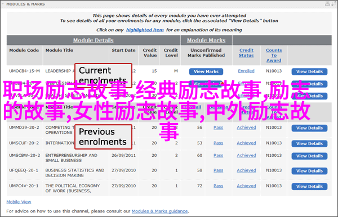The height and width of the screenshot is (217, 338).
Task: Click the overall mark 60
Action: [199, 155]
